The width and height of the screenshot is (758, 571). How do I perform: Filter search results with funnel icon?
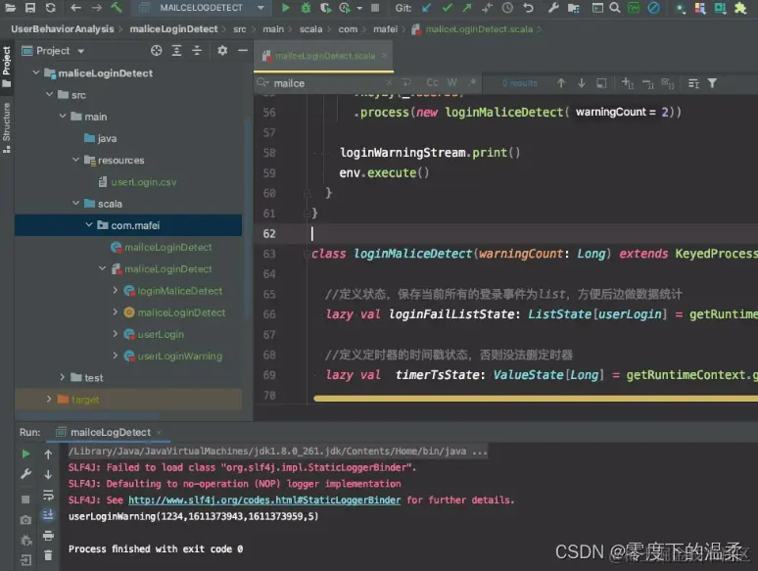712,83
